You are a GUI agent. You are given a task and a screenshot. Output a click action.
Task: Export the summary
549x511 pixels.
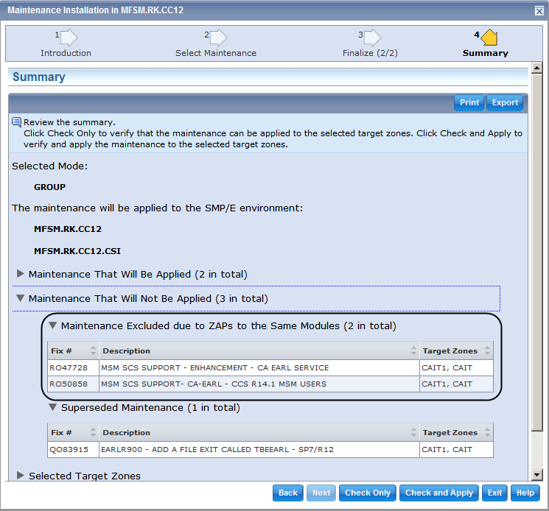coord(505,102)
